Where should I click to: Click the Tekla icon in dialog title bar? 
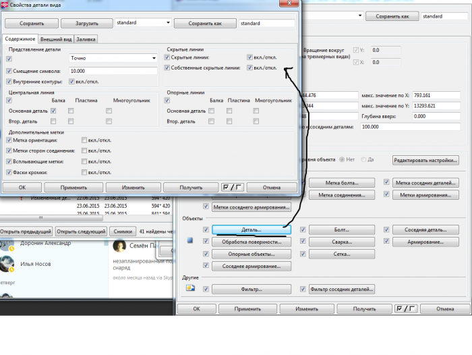5,5
